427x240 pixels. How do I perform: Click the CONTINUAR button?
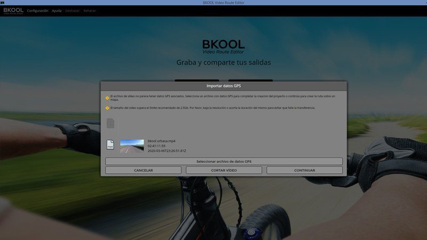[304, 170]
